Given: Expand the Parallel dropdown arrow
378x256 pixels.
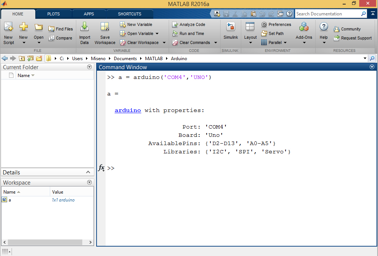Looking at the screenshot, I should coord(285,42).
